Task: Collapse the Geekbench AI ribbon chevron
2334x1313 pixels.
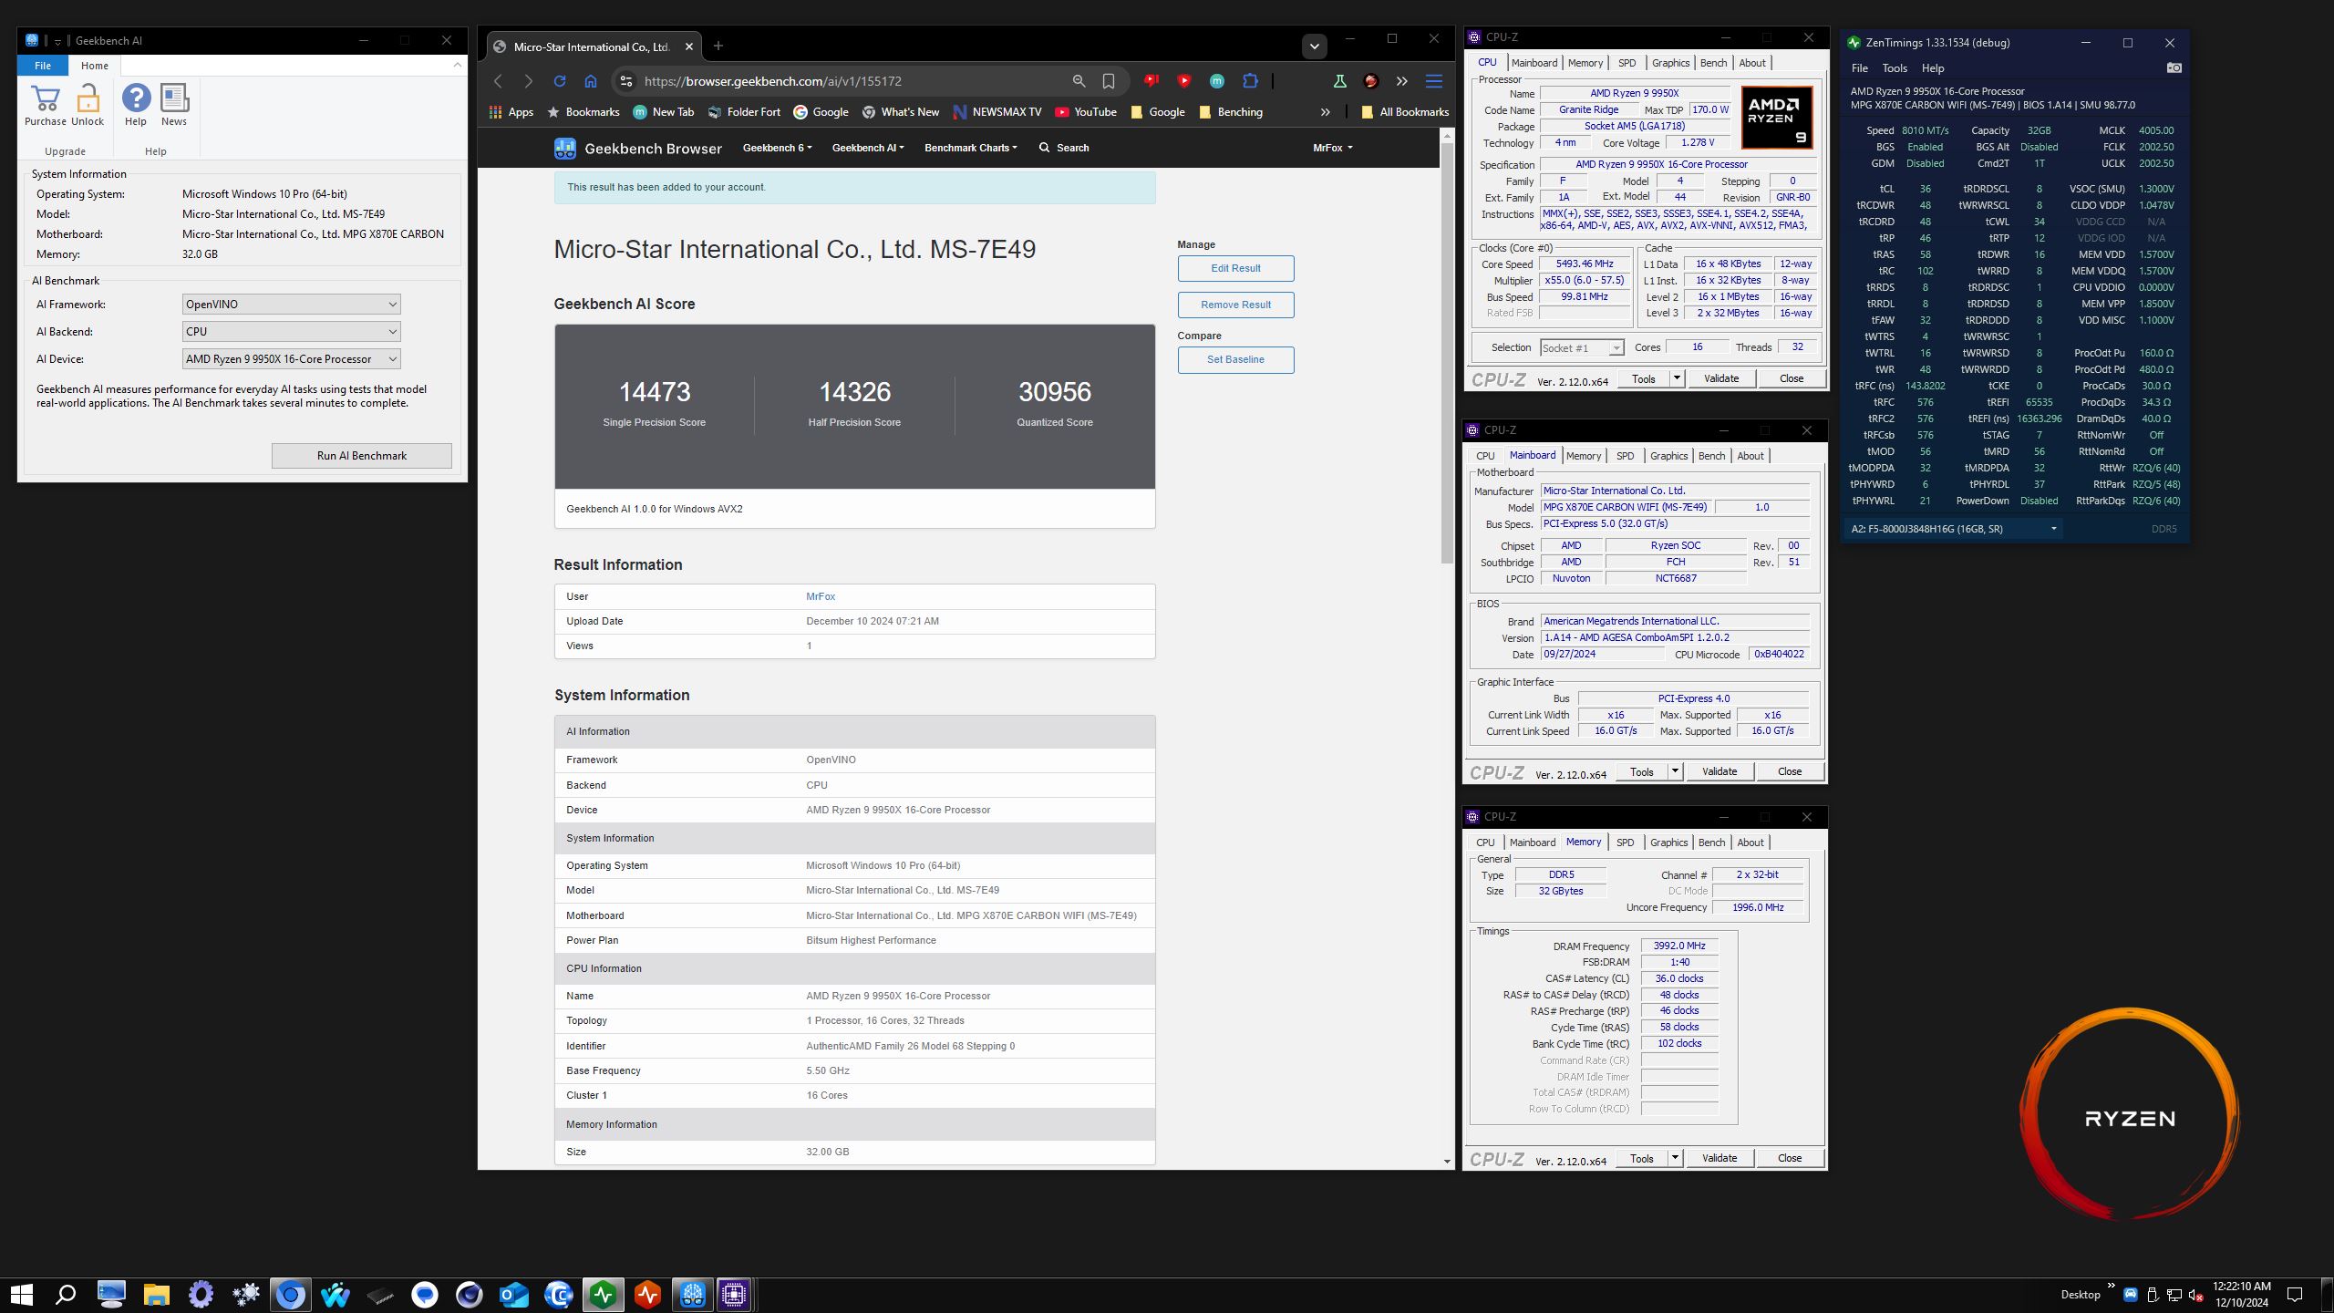Action: pyautogui.click(x=458, y=65)
